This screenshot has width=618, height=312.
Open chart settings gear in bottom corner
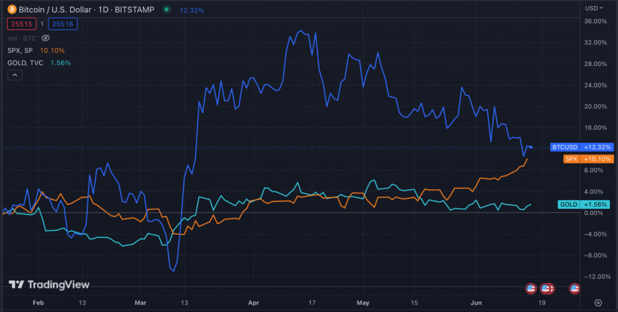(x=598, y=302)
